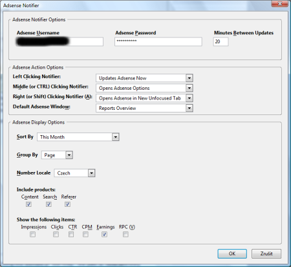Expand the Number Locale dropdown

tap(74, 173)
